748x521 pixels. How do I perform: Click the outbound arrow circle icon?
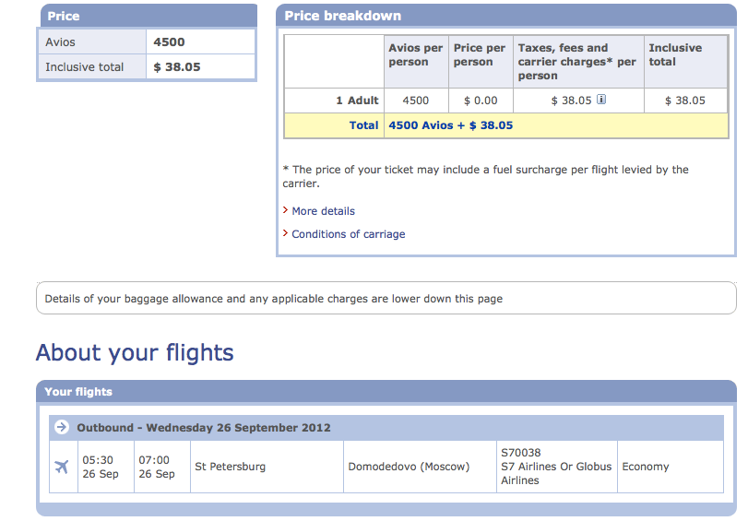62,427
